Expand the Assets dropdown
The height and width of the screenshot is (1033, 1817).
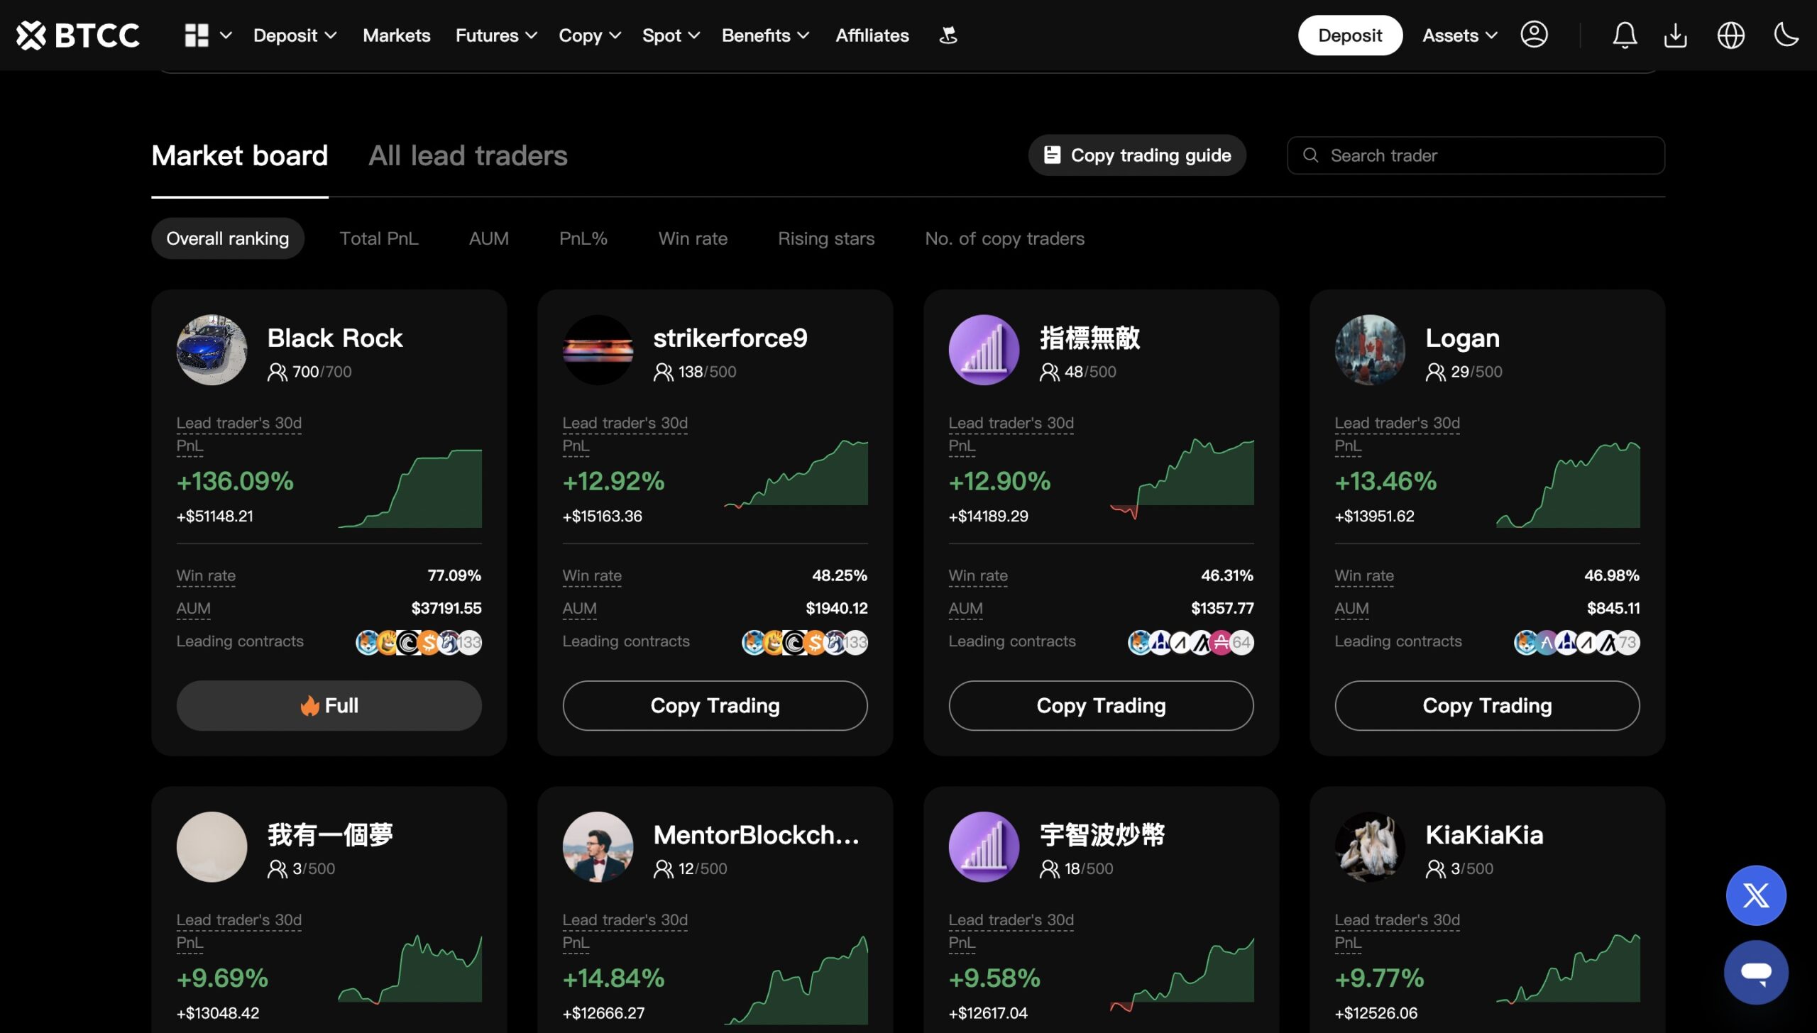click(1459, 35)
